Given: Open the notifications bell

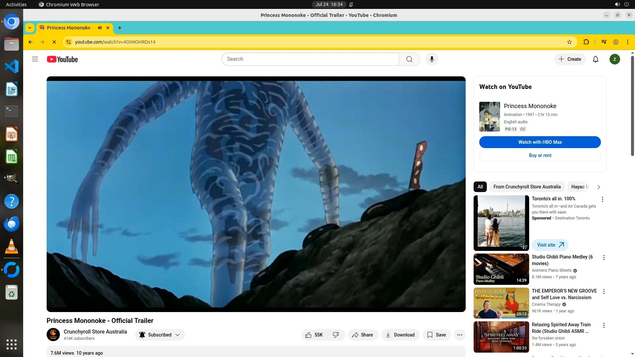Looking at the screenshot, I should 595,59.
